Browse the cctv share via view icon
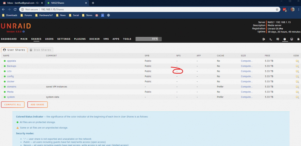Viewport: 301px width, 146px height. click(297, 71)
